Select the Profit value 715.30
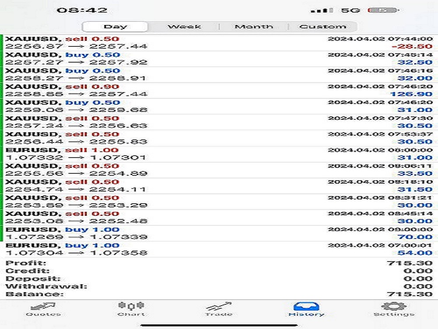The image size is (438, 329). click(410, 263)
